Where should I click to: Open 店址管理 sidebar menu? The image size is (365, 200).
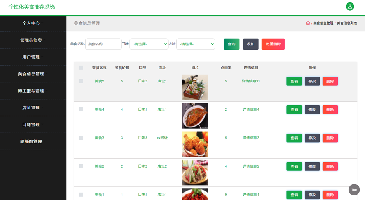pyautogui.click(x=33, y=108)
